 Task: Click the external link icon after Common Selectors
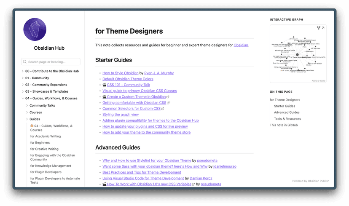[x=163, y=109]
